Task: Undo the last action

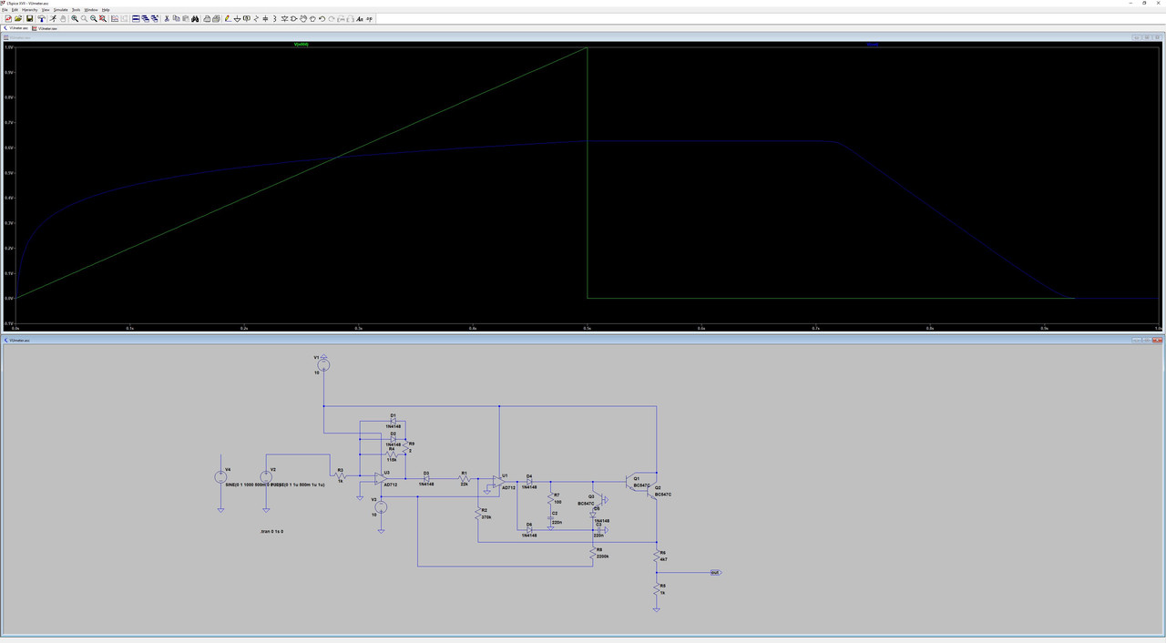Action: coord(322,18)
